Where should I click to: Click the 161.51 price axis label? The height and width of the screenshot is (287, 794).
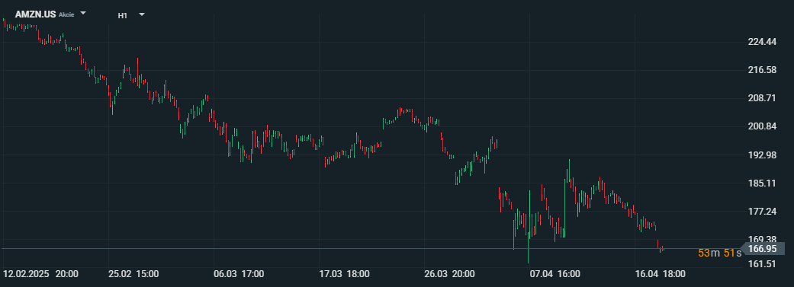pos(762,263)
